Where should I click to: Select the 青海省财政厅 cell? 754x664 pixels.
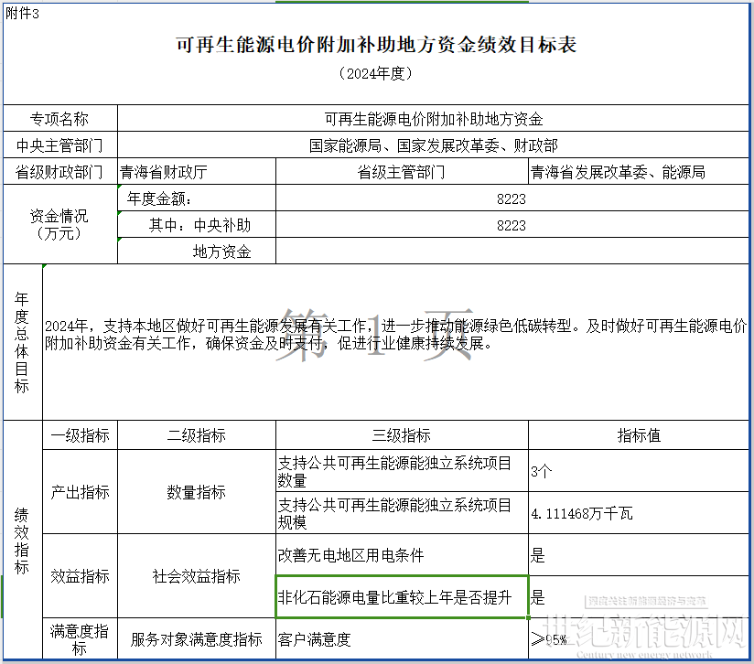coord(197,172)
